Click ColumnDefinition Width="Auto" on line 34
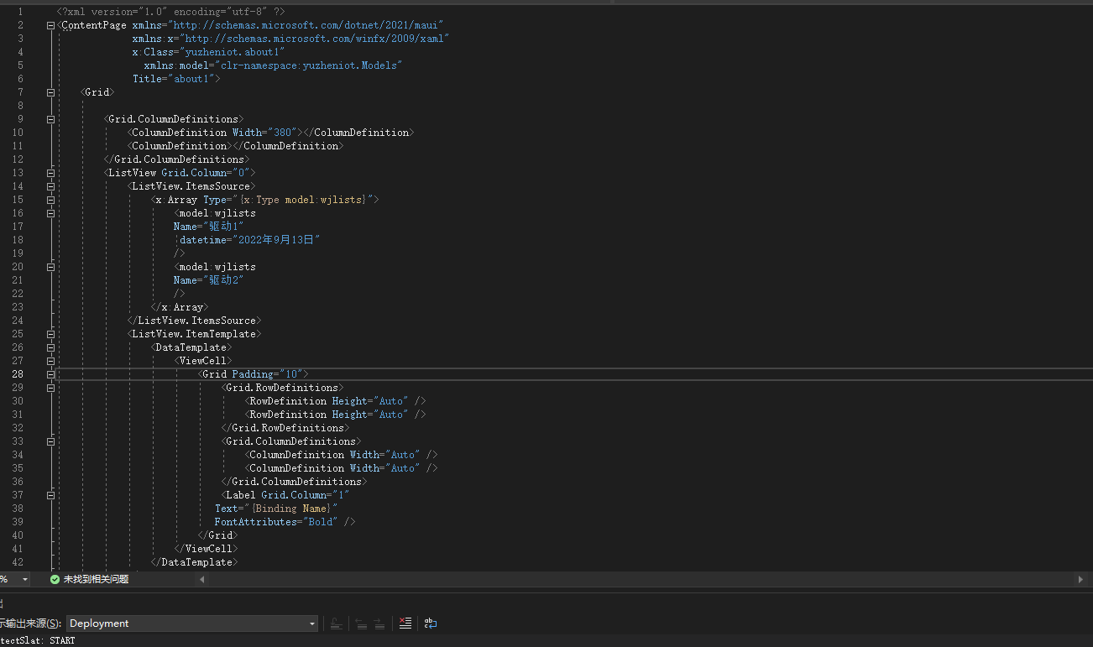 342,455
